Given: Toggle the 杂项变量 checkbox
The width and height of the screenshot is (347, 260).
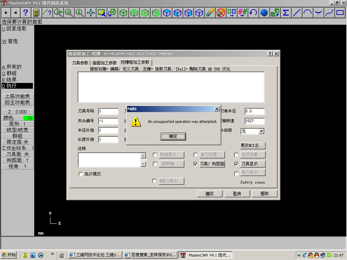Looking at the screenshot, I should (x=236, y=155).
